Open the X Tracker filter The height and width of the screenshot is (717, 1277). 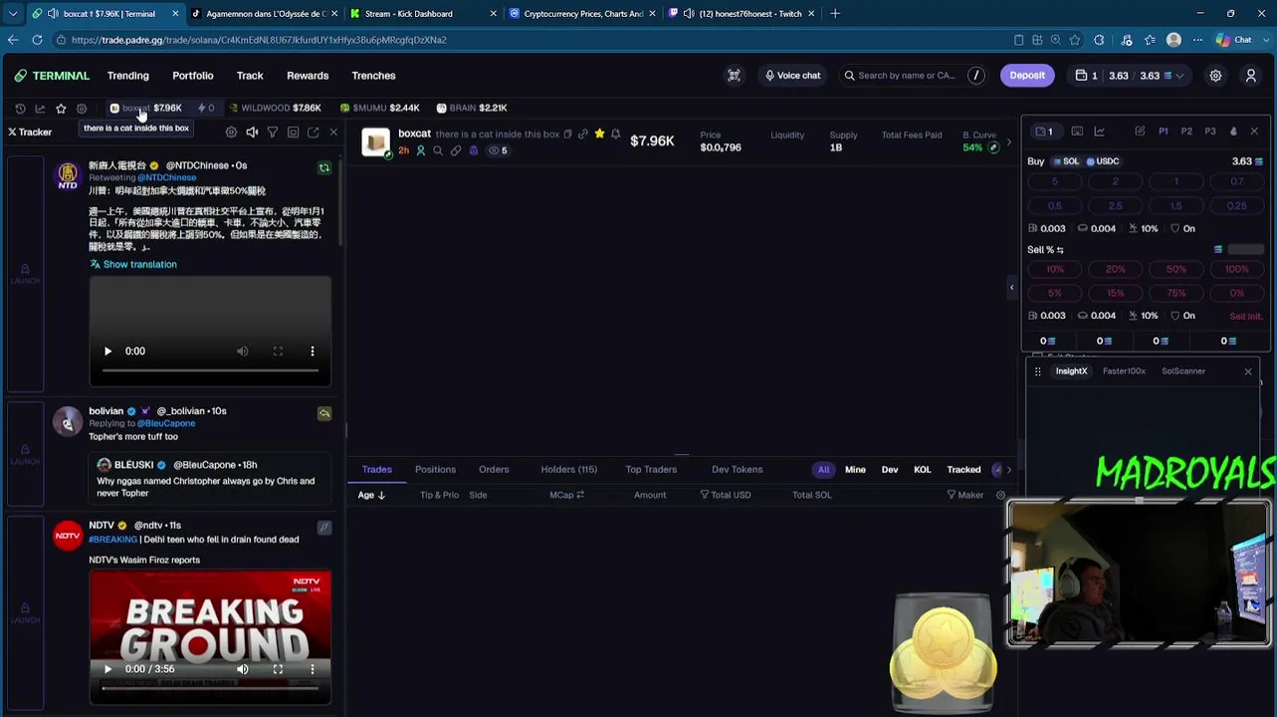click(272, 132)
